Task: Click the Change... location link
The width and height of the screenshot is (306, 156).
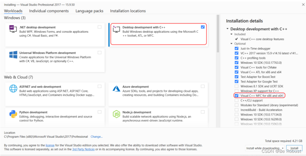Action: 97,137
